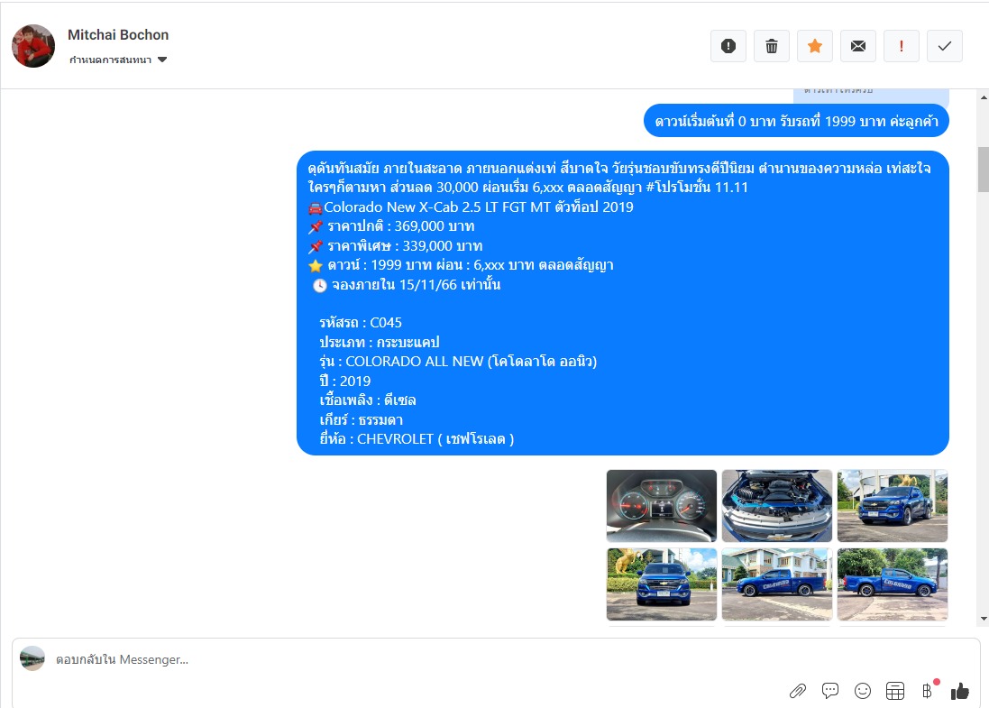Send a thumbs-up like
The height and width of the screenshot is (708, 989).
pyautogui.click(x=959, y=691)
